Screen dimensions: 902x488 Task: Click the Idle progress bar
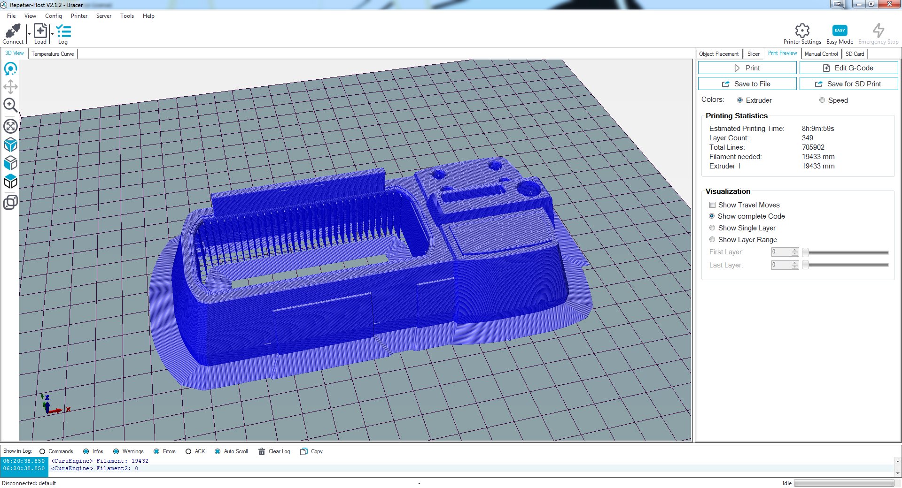pos(844,483)
